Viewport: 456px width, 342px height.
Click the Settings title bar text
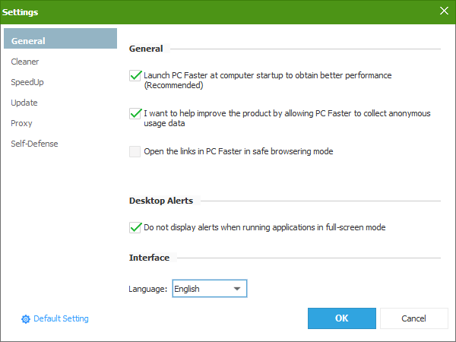click(21, 12)
